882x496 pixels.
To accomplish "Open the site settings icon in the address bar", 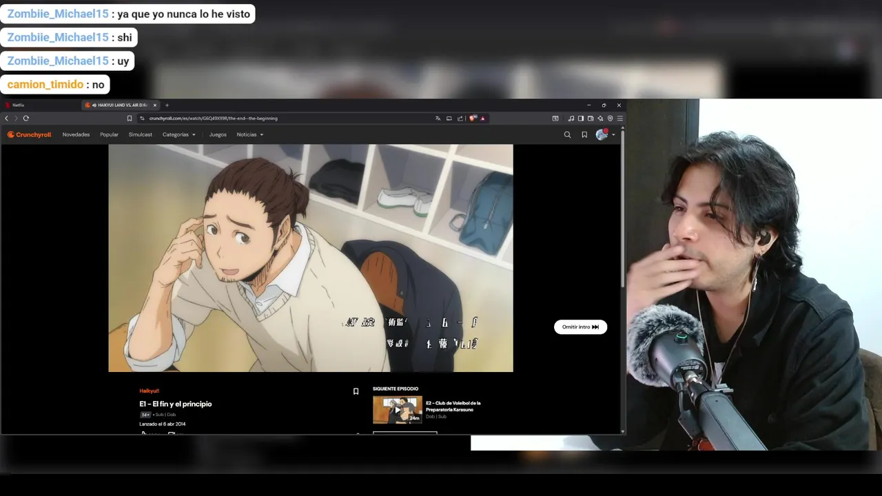I will 142,118.
